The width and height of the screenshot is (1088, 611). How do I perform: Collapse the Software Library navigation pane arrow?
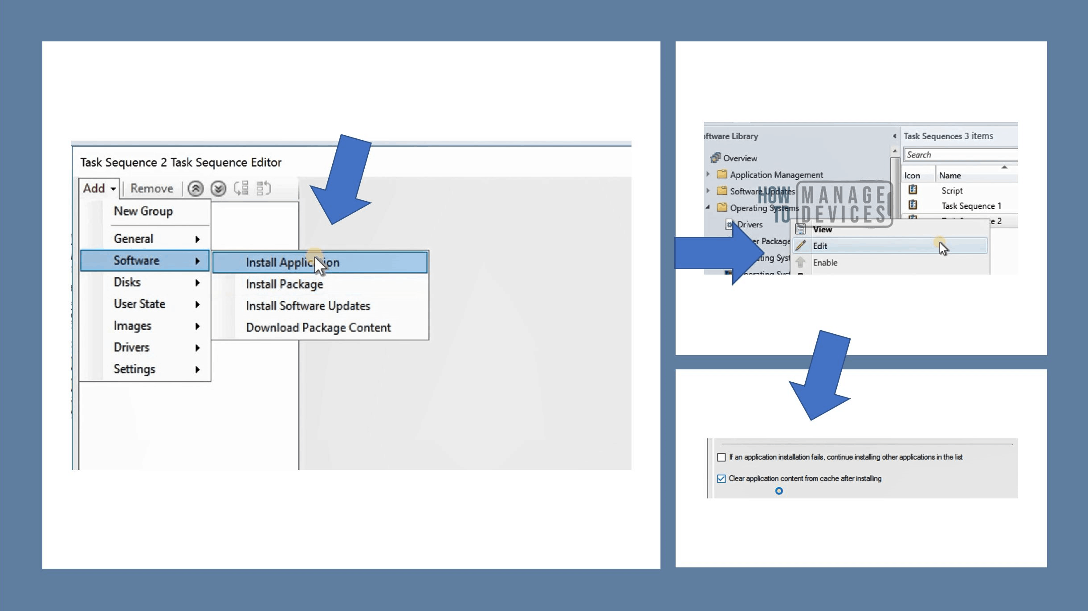(894, 136)
